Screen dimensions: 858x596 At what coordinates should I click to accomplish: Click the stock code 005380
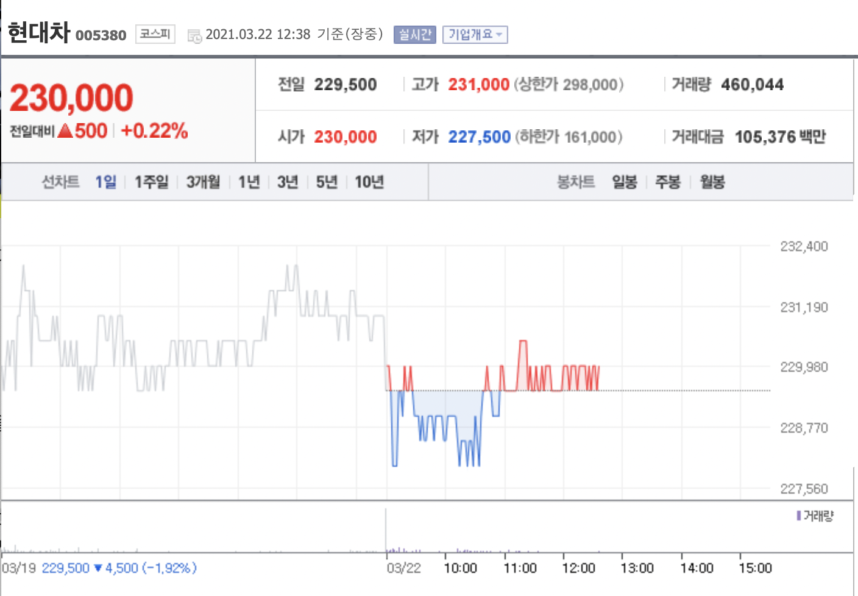coord(101,35)
